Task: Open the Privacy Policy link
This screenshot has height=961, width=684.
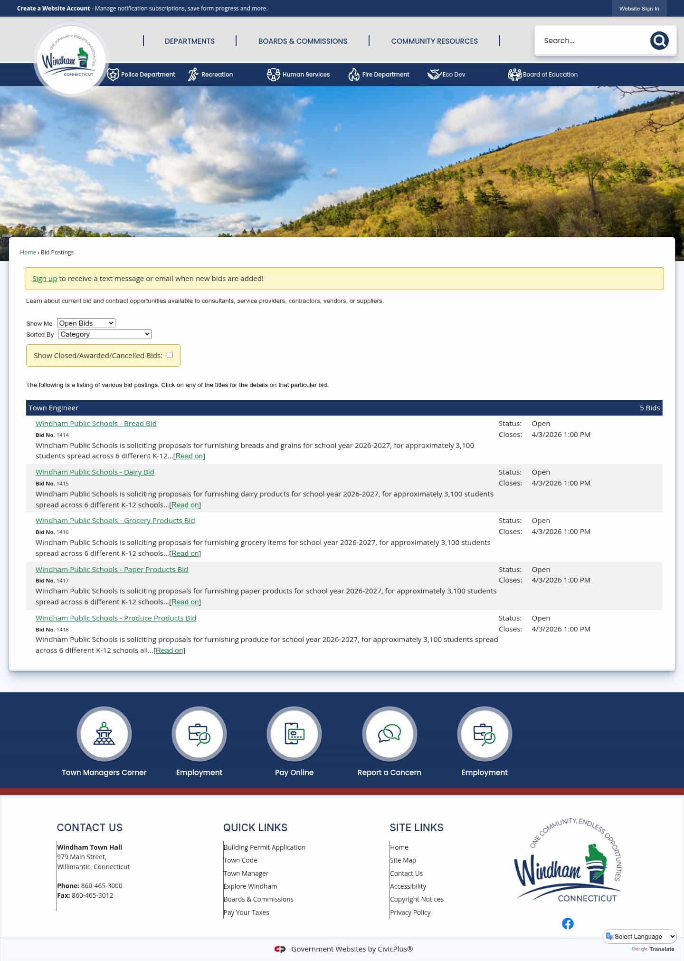Action: coord(410,912)
